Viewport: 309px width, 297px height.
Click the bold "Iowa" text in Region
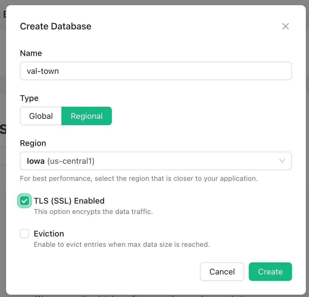point(36,161)
